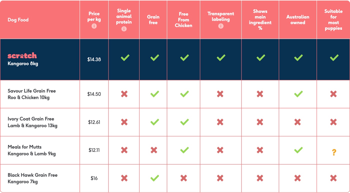Click the info icon under Single animal protein
Viewport: 350px width, 193px height.
click(x=124, y=29)
